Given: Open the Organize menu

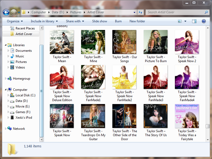Looking at the screenshot, I should click(x=15, y=21).
